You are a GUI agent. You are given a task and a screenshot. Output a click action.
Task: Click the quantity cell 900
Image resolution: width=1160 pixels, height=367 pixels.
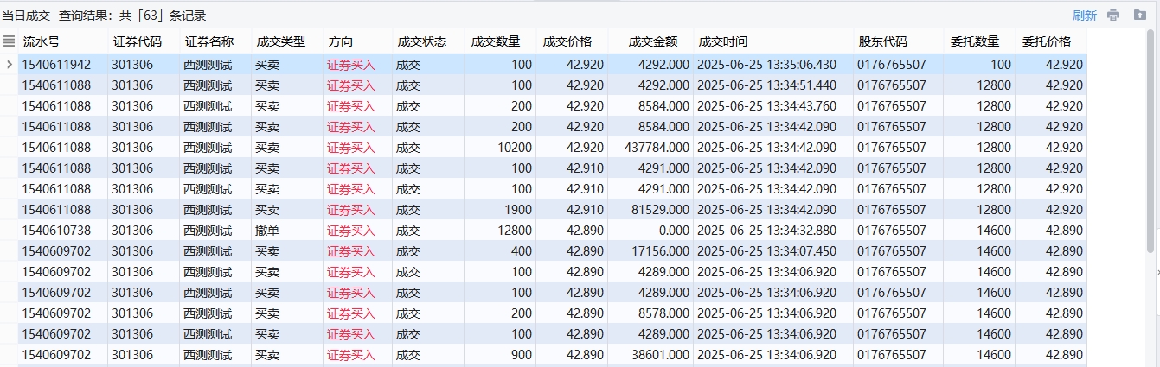tap(522, 355)
